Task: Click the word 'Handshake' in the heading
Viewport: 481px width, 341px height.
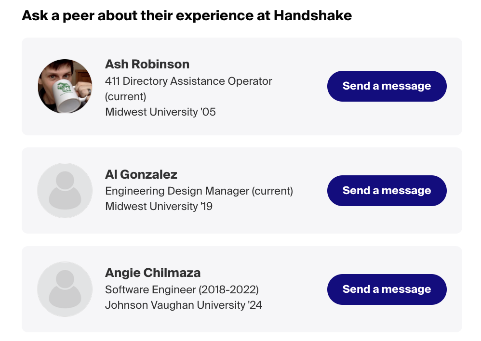Action: [x=314, y=15]
